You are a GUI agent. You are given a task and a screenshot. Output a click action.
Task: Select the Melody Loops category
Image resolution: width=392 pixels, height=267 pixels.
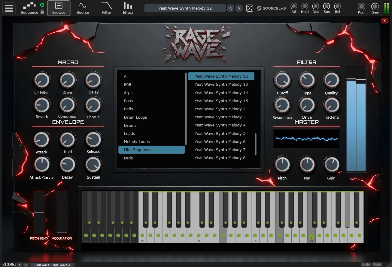[151, 141]
